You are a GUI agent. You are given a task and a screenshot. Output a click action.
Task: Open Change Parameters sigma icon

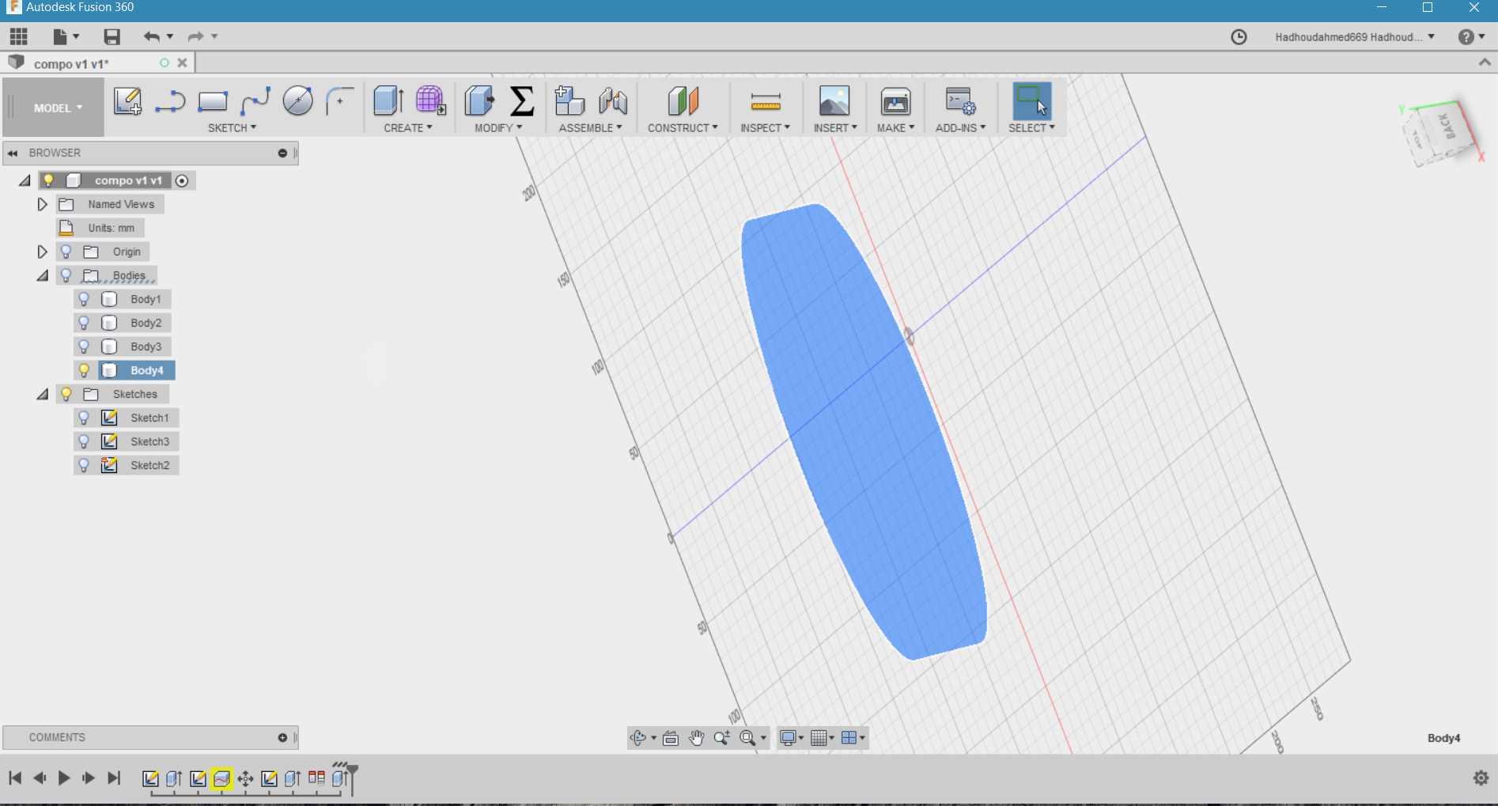pos(522,101)
